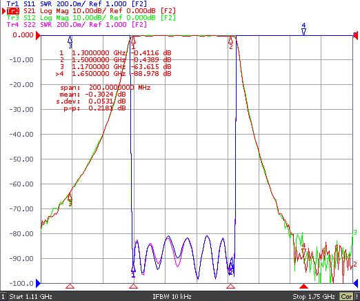Click the mean -0.3024 dB statistic
Screen dimensions: 360x301
coord(92,95)
